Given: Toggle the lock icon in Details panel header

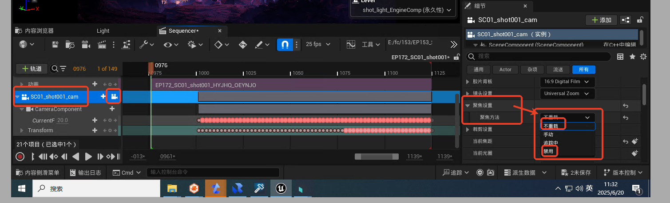Looking at the screenshot, I should point(640,20).
